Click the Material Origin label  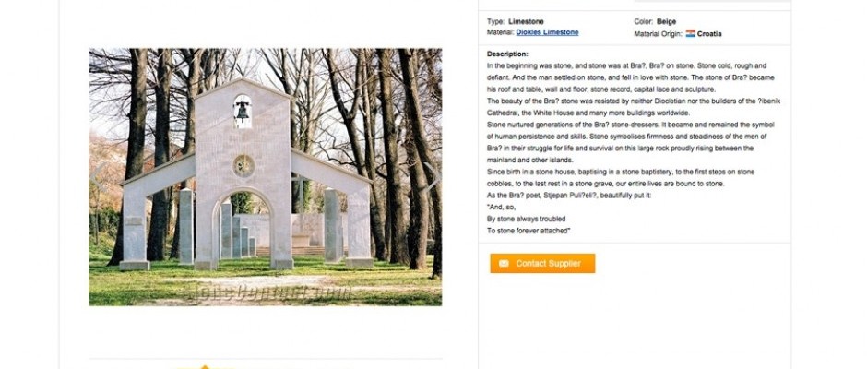659,34
